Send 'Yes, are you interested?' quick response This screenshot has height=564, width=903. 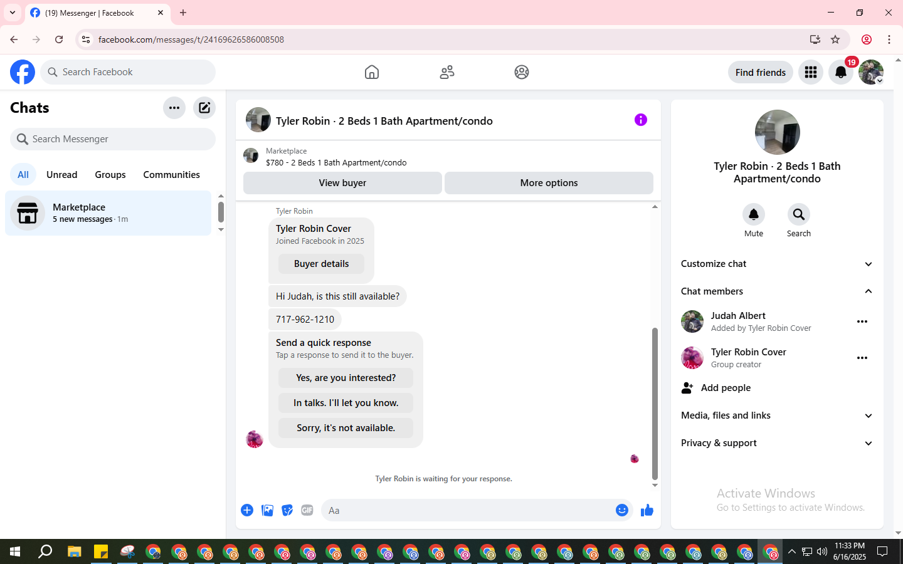pyautogui.click(x=346, y=378)
